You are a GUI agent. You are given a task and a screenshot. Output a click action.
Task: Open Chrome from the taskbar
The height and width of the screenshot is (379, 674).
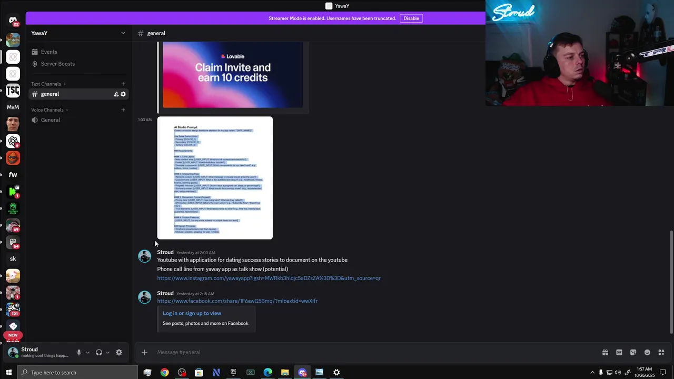[165, 373]
